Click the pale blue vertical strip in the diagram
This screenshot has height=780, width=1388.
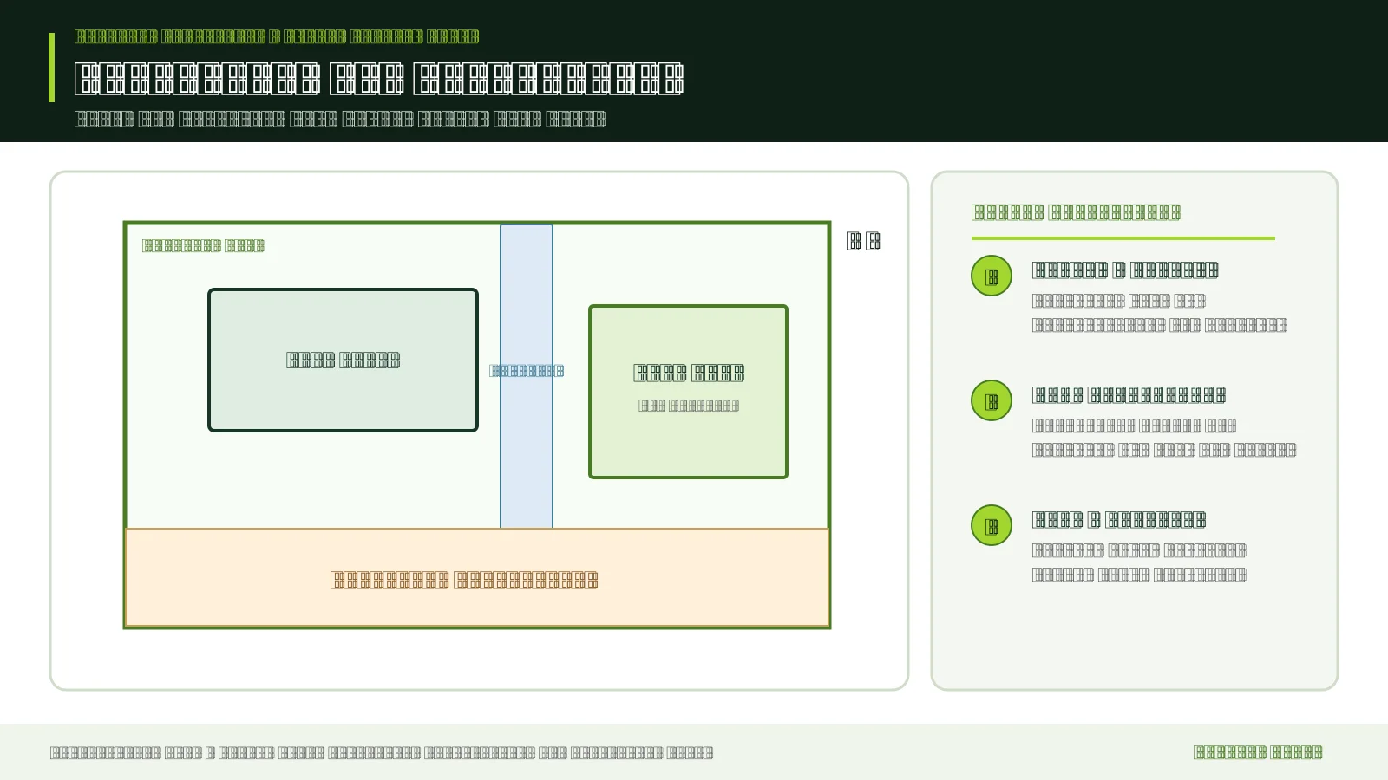(527, 376)
